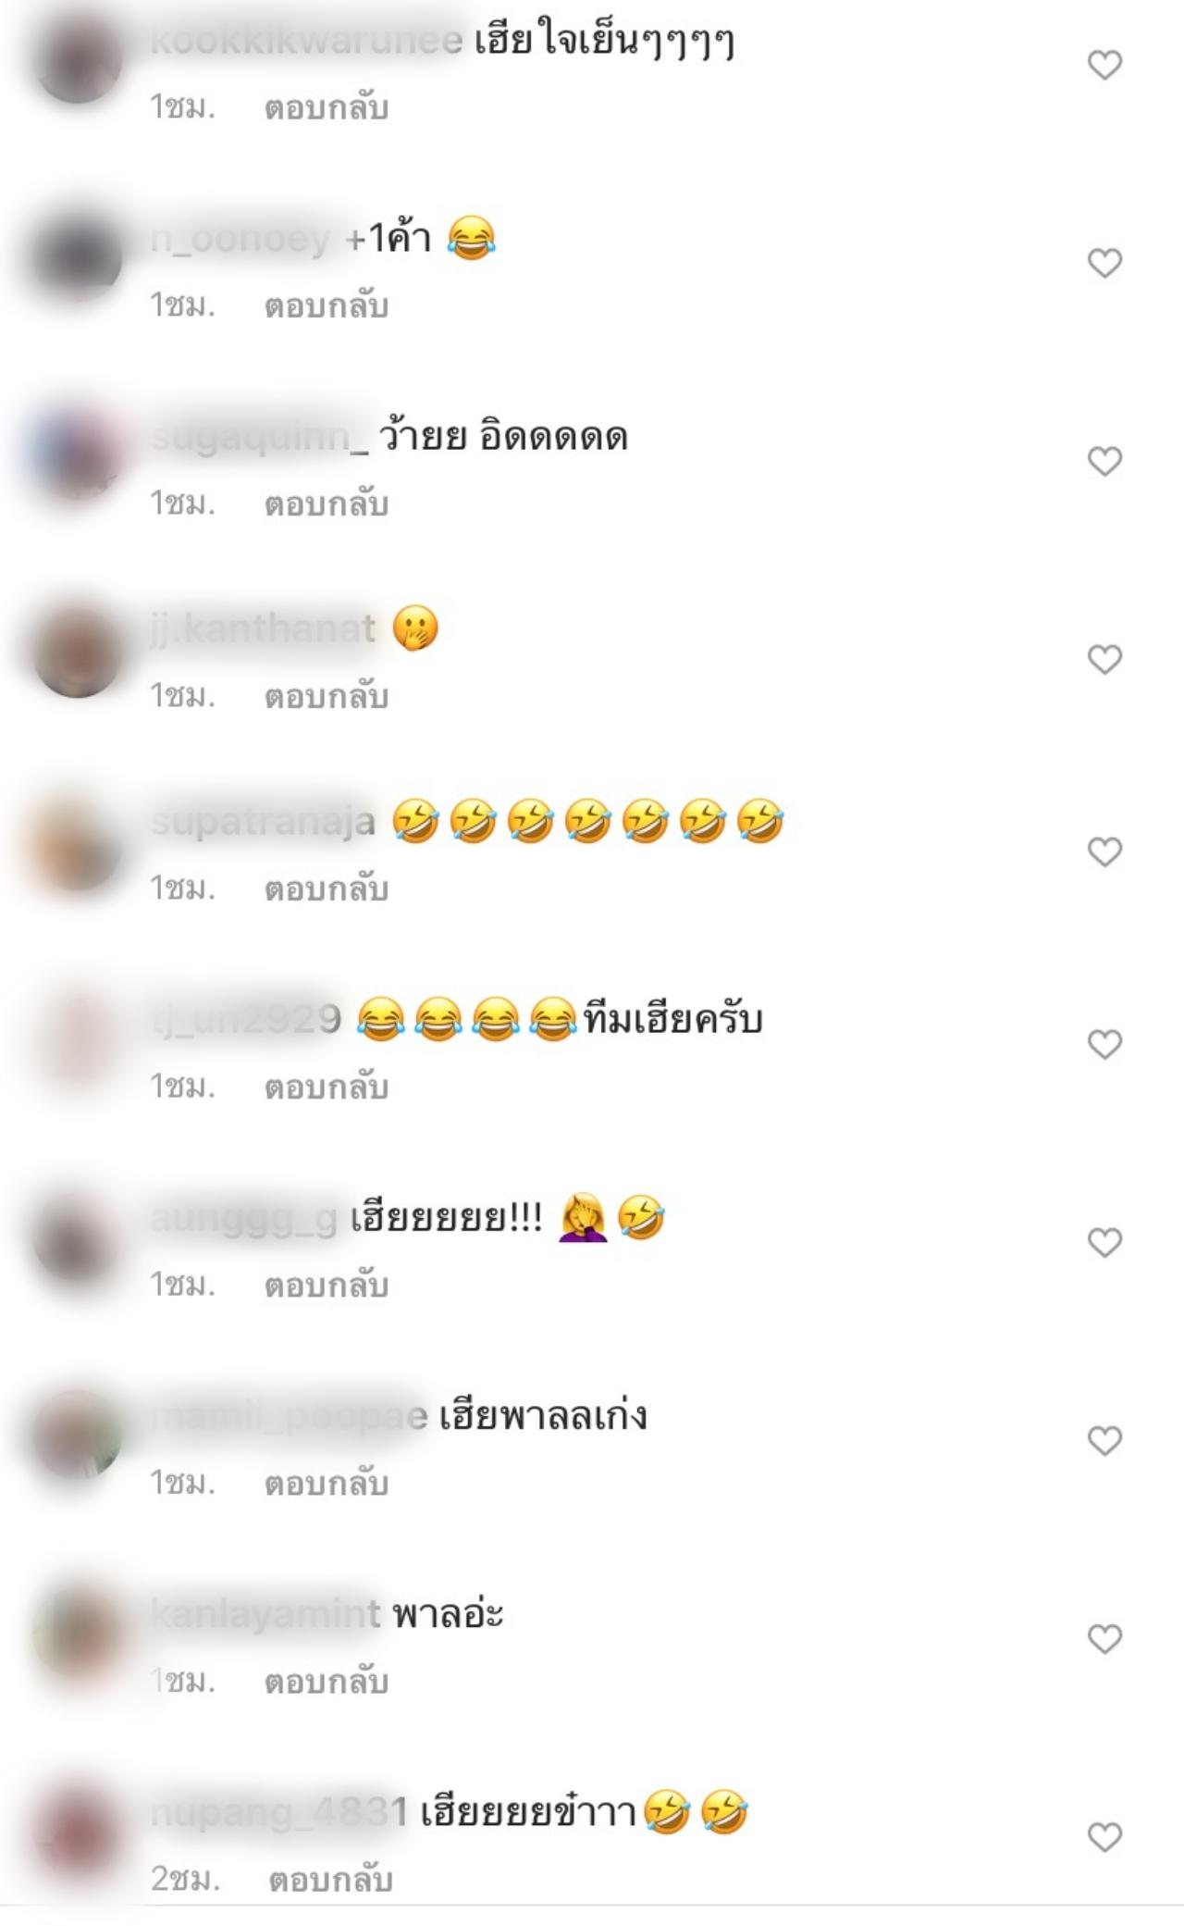Like the 'เฮียยยยย!!!' comment
Screen dimensions: 1184x1926
[x=1104, y=1242]
